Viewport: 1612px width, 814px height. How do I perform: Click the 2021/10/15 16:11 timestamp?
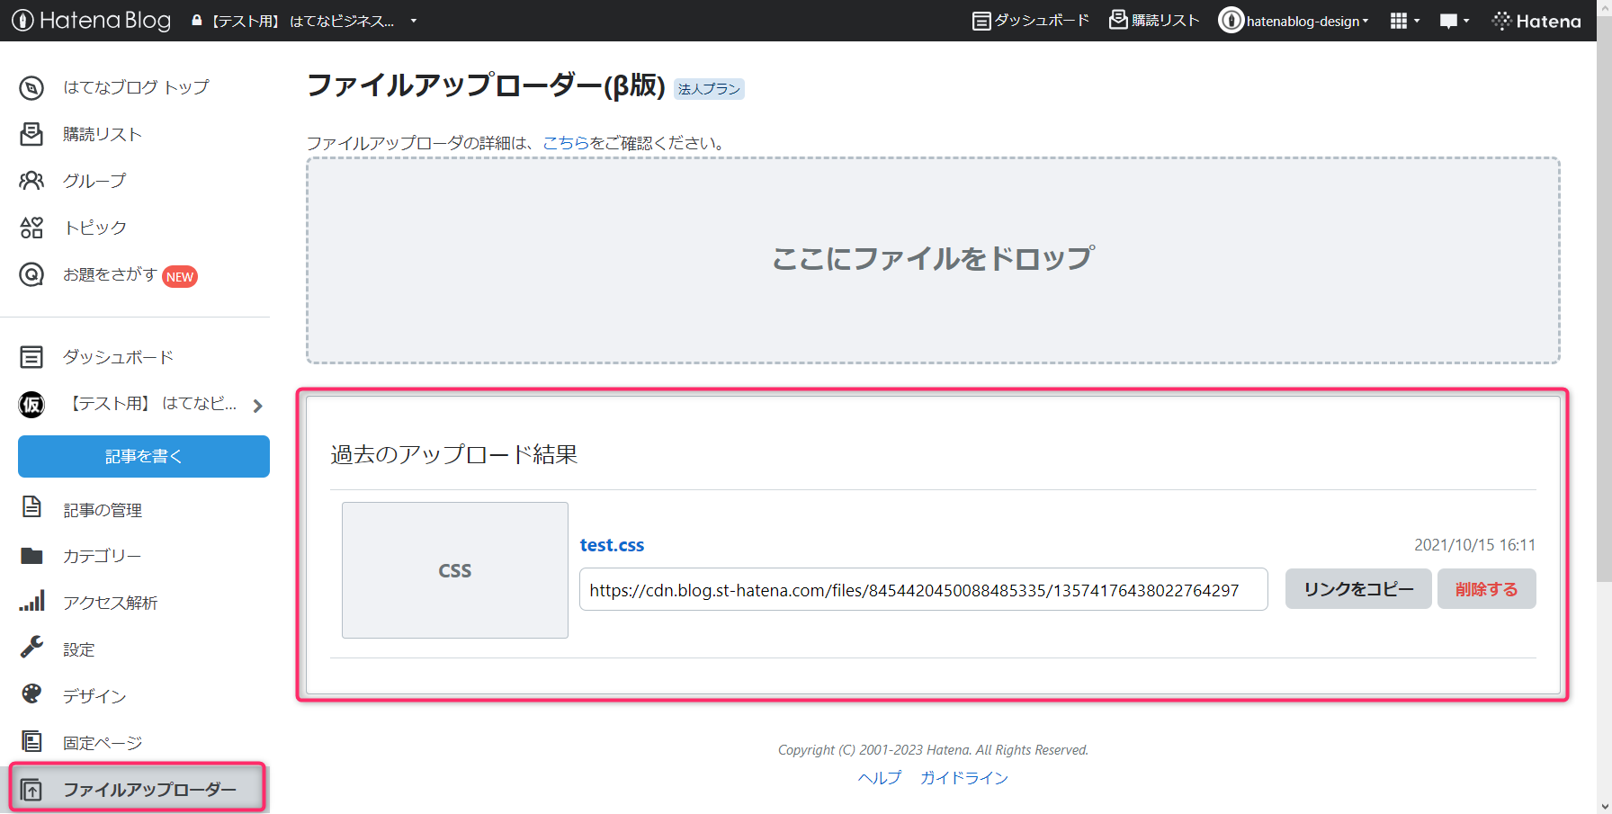pyautogui.click(x=1475, y=545)
